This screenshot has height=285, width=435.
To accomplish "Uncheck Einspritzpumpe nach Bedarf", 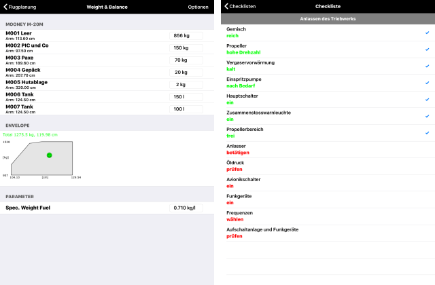I will click(426, 83).
